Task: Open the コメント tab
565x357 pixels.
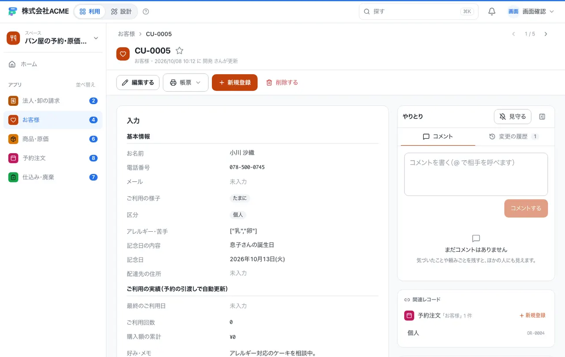Action: coord(438,137)
